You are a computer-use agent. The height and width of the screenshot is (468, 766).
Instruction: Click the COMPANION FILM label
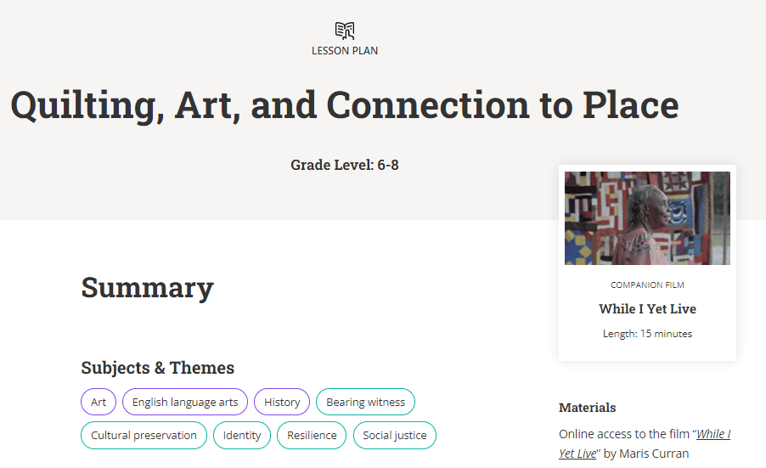pos(647,285)
